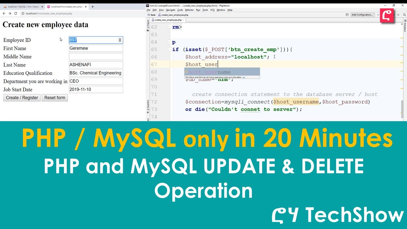
Task: Close the localhost / MySQL / hrm tab
Action: pos(42,6)
